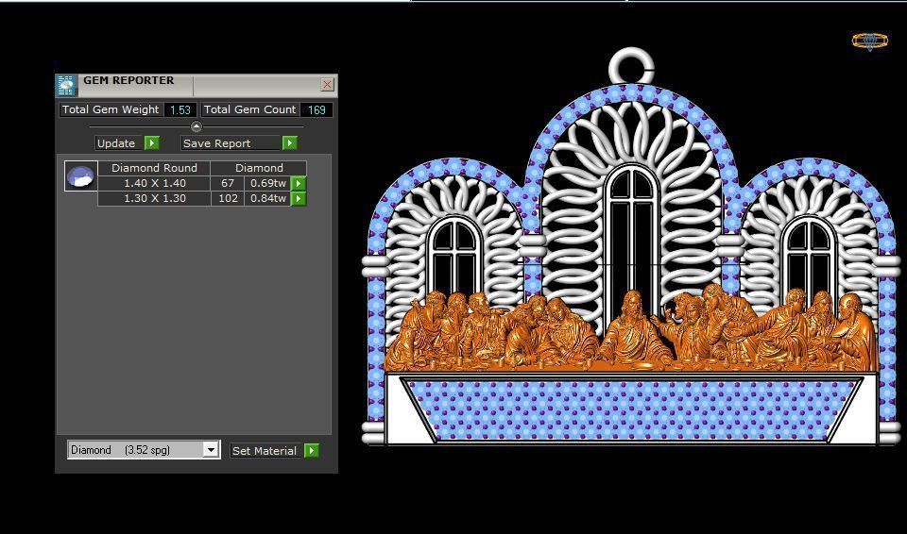
Task: Click the Total Gem Count label
Action: [x=249, y=109]
